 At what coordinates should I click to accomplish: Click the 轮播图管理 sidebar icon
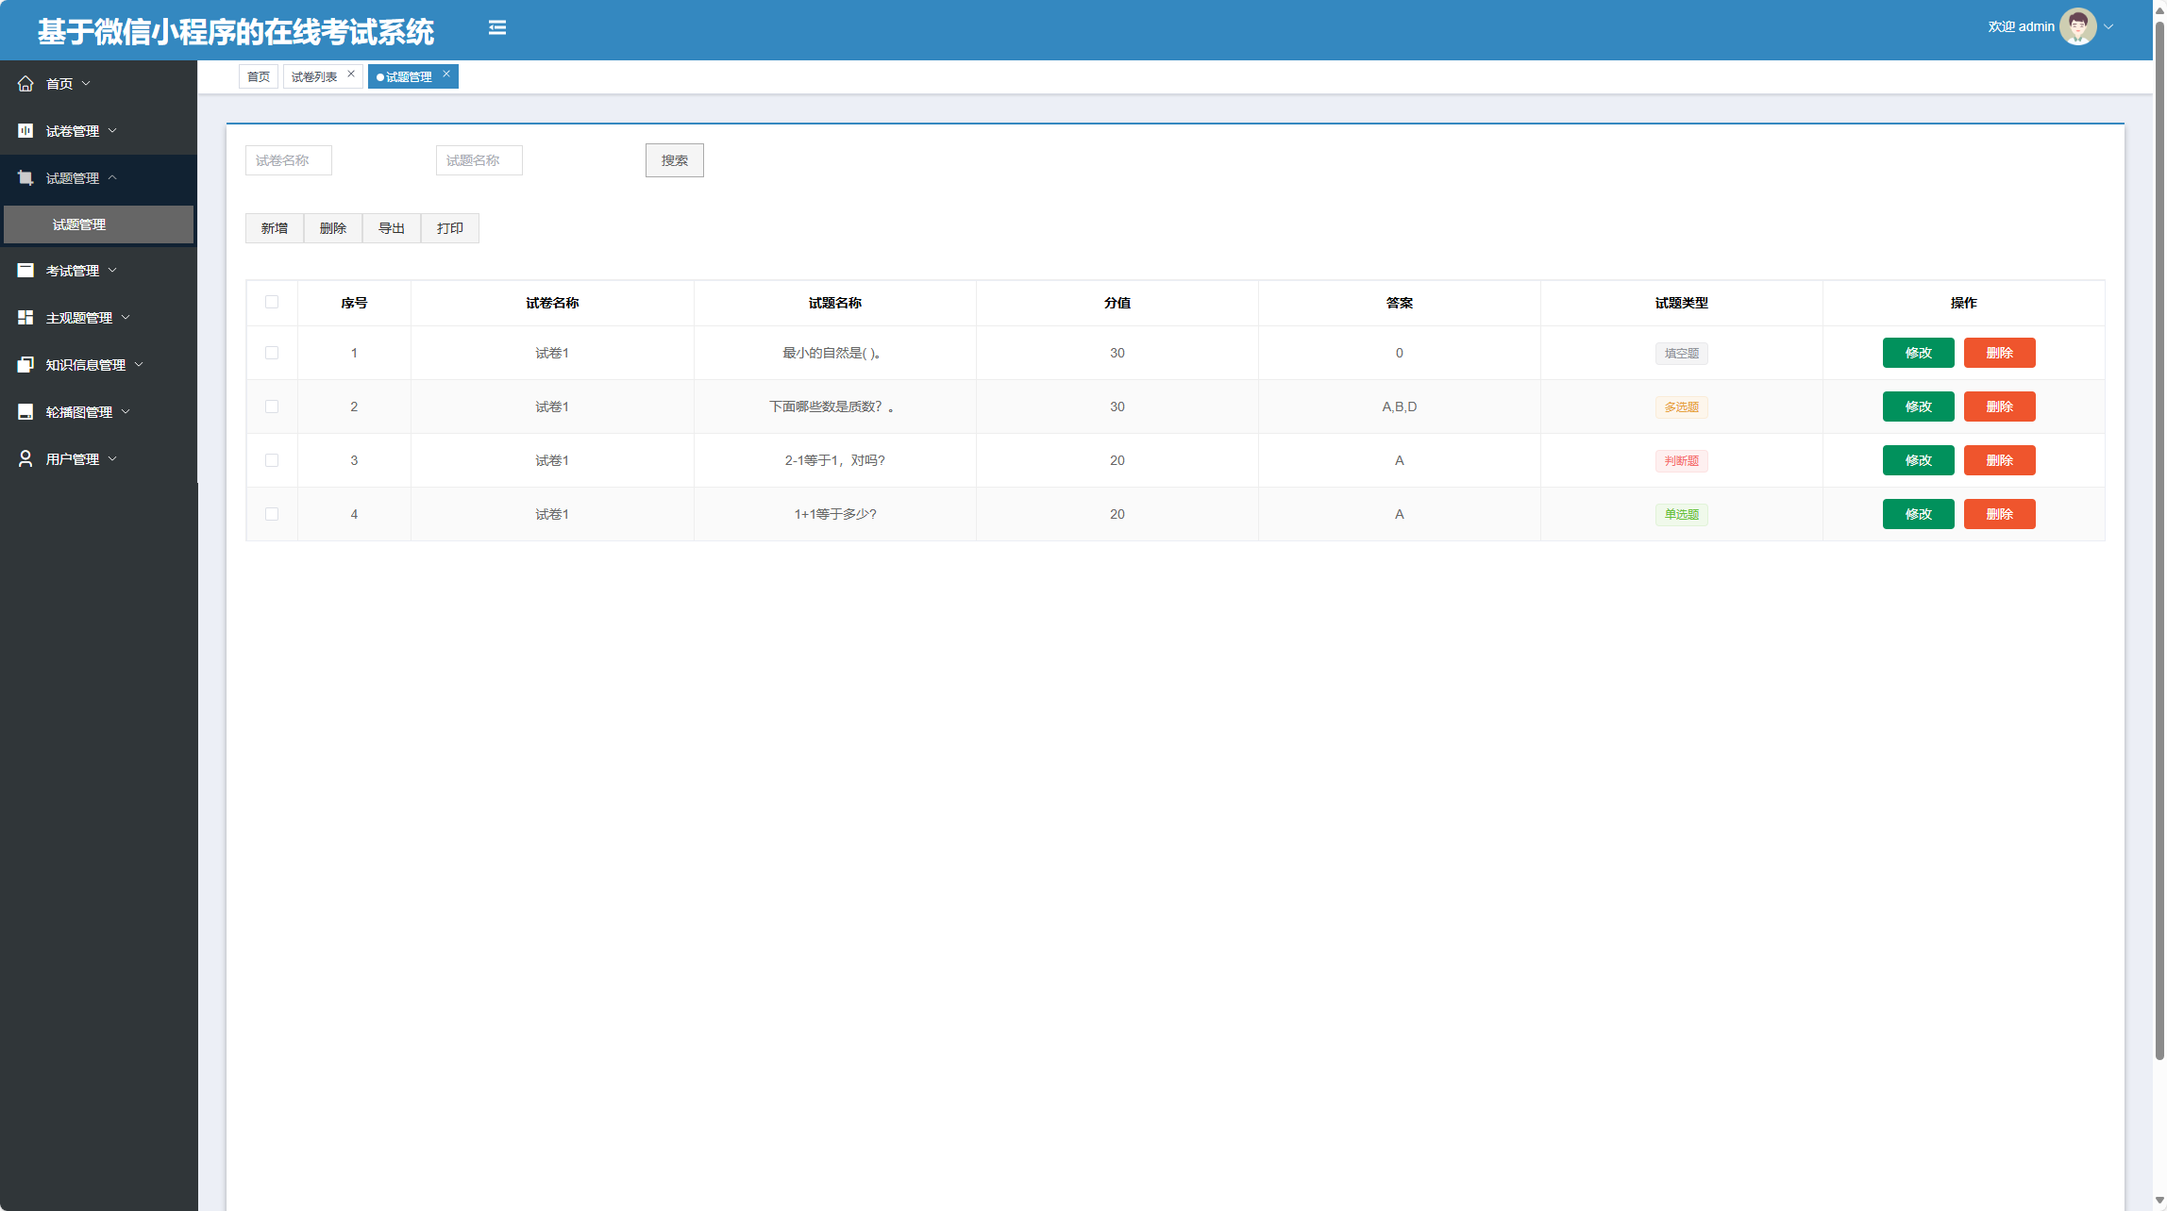(x=25, y=412)
